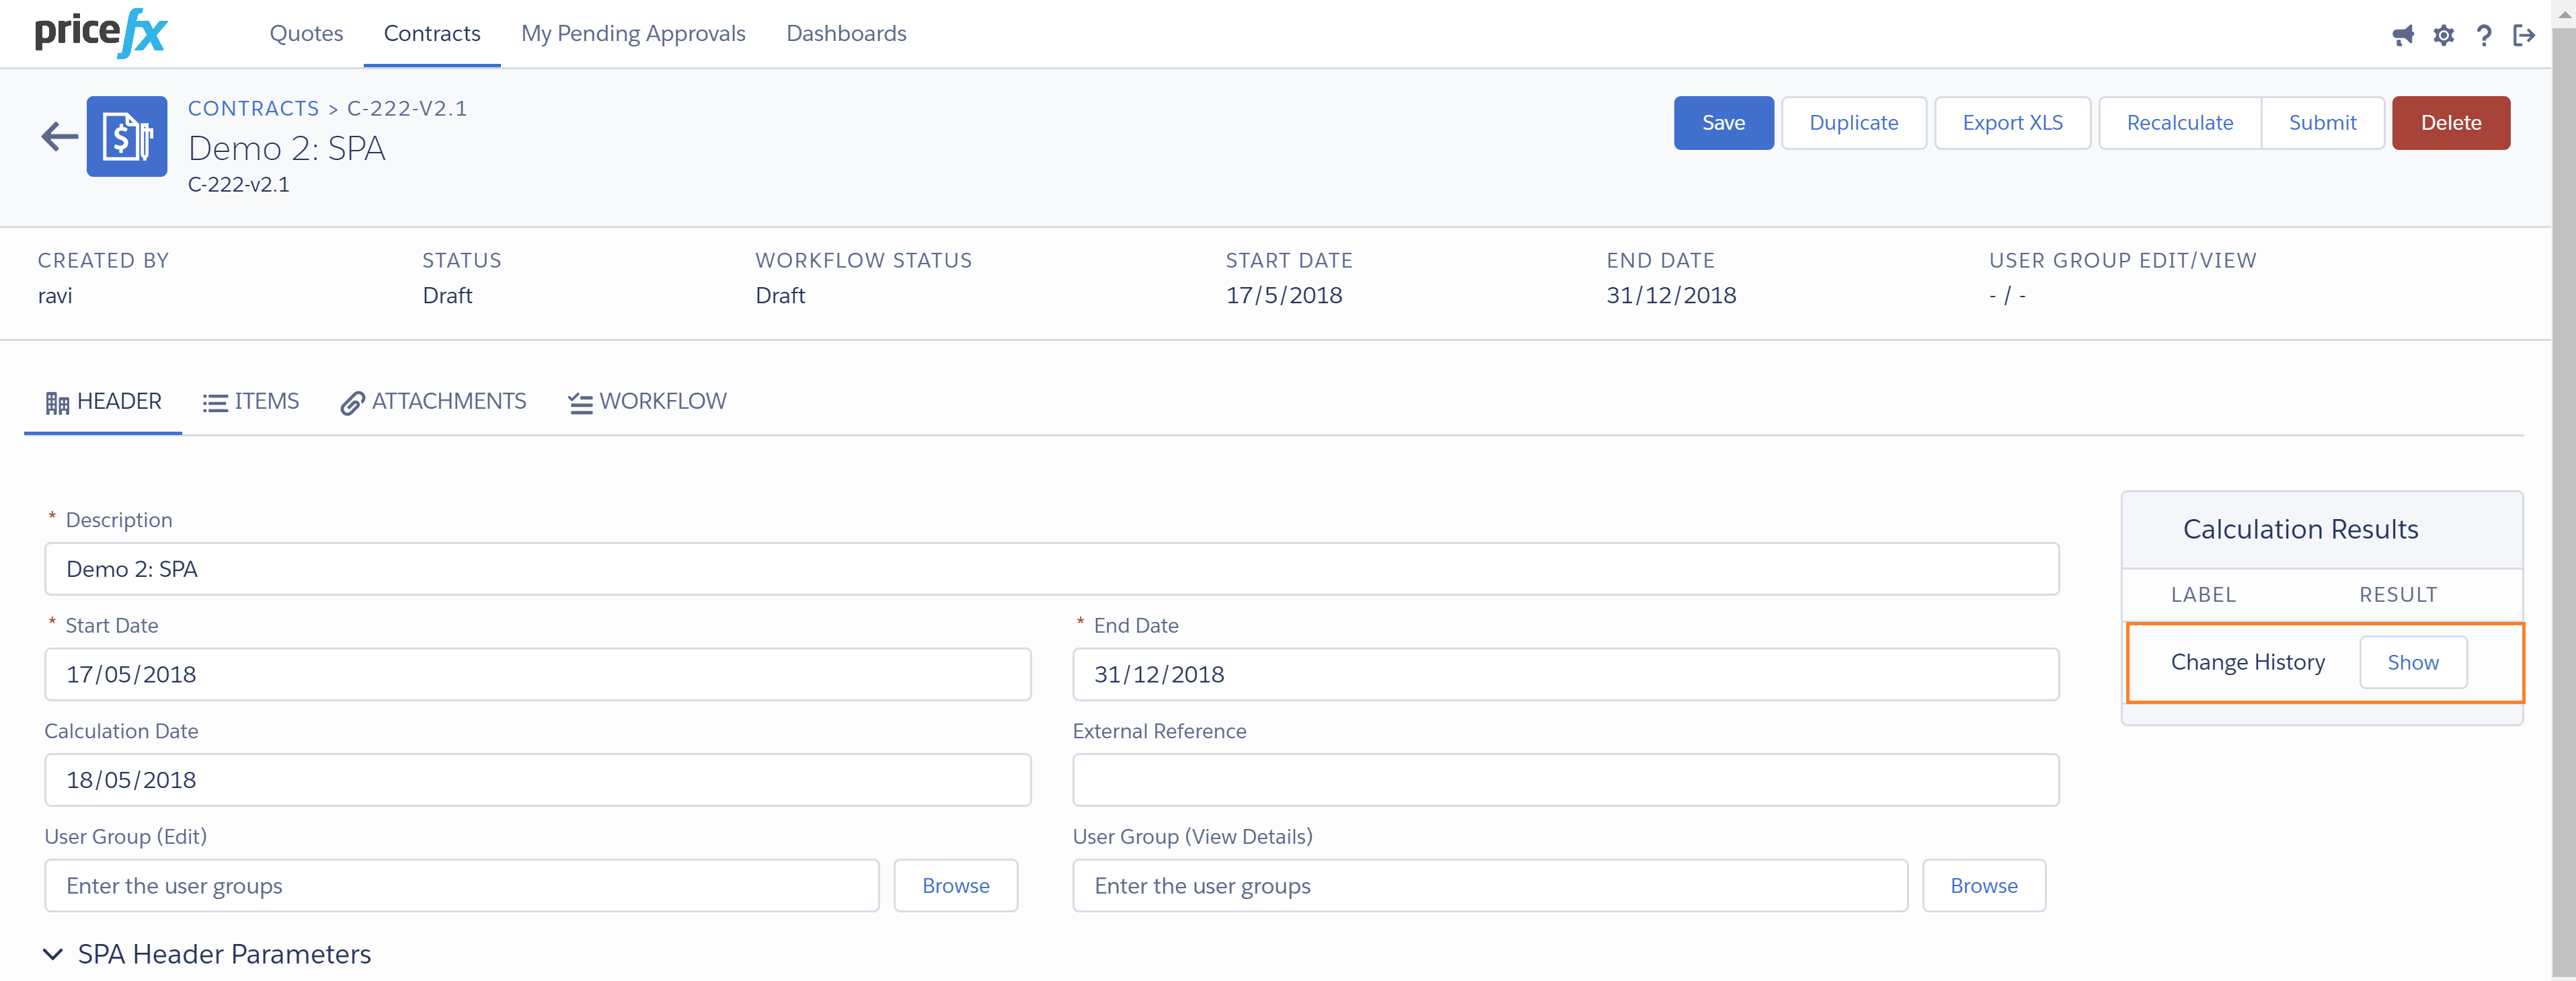The height and width of the screenshot is (981, 2576).
Task: Go to My Pending Approvals
Action: (633, 34)
